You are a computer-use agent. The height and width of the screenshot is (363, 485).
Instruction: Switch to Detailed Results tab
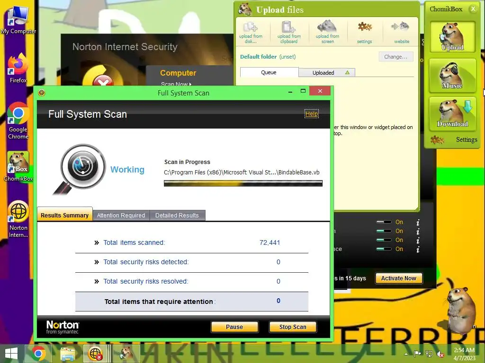tap(177, 215)
